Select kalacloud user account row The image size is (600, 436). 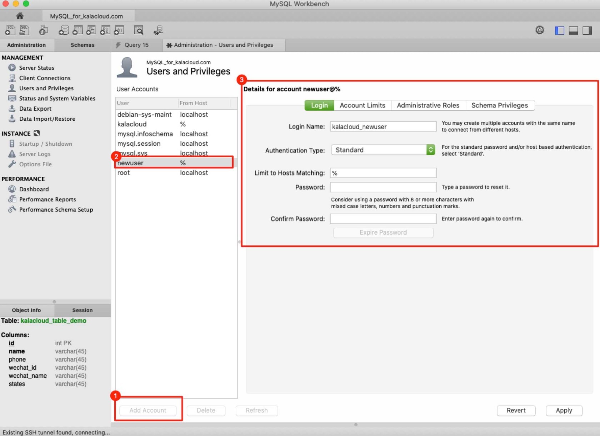point(176,124)
